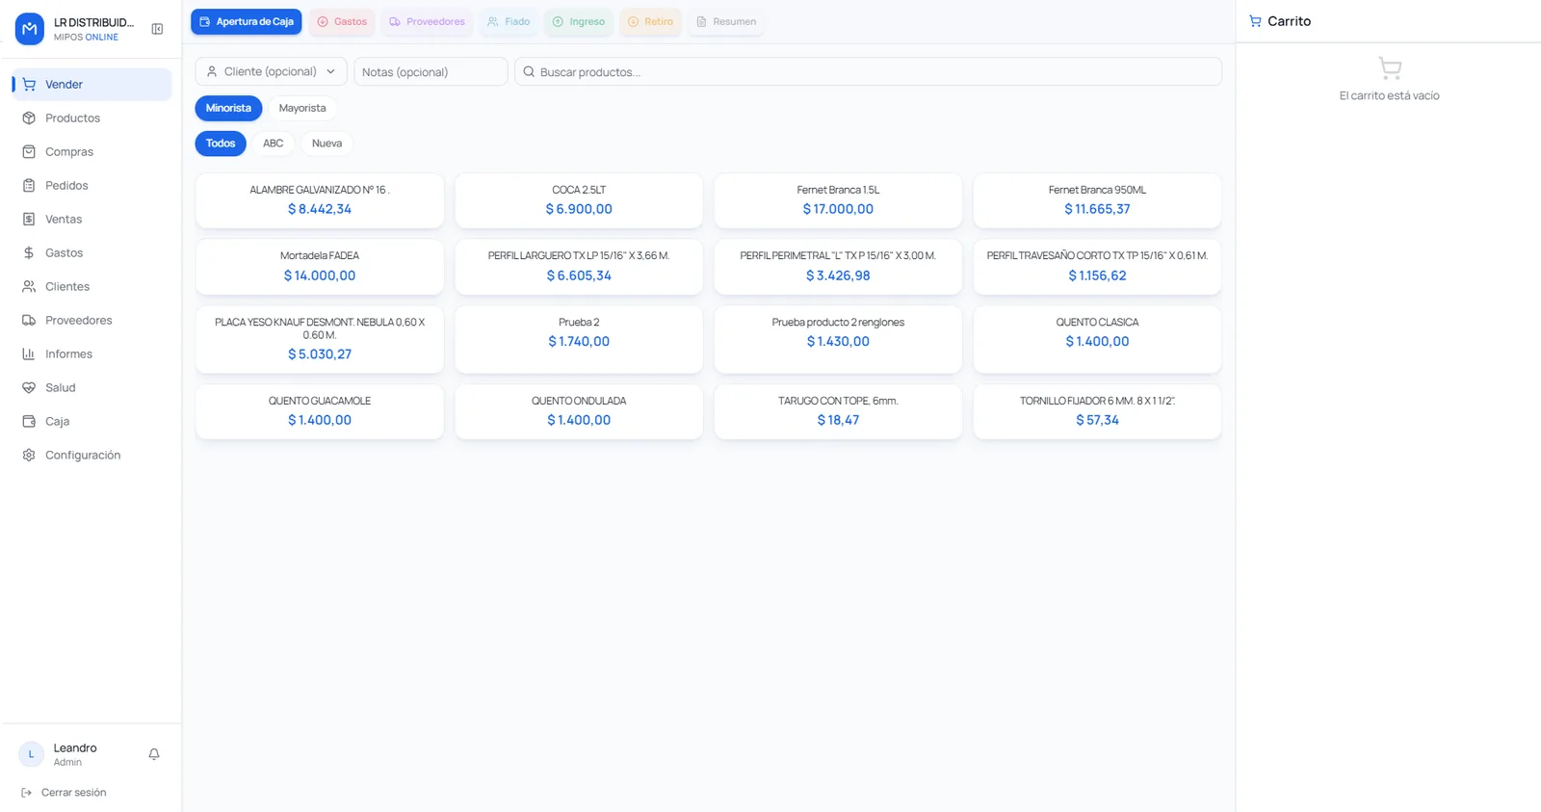This screenshot has height=812, width=1541.
Task: Select the Fernet Branca 1.5L product
Action: pos(838,200)
